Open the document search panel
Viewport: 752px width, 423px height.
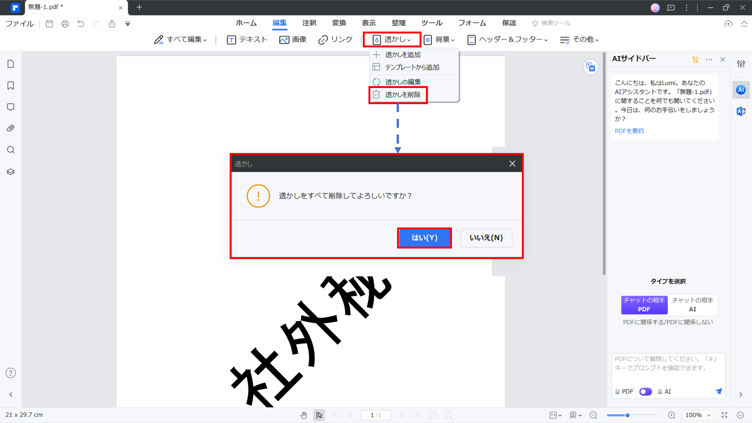tap(11, 150)
